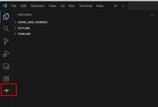Screen dimensions: 158x107
Task: Open the File menu
Action: pos(14,6)
